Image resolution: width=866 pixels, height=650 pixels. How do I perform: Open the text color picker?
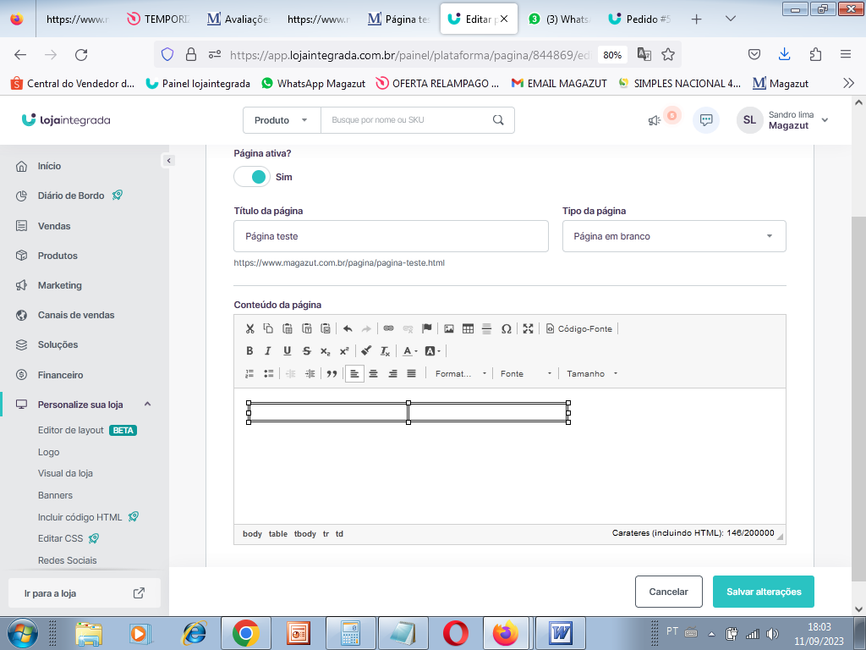409,350
